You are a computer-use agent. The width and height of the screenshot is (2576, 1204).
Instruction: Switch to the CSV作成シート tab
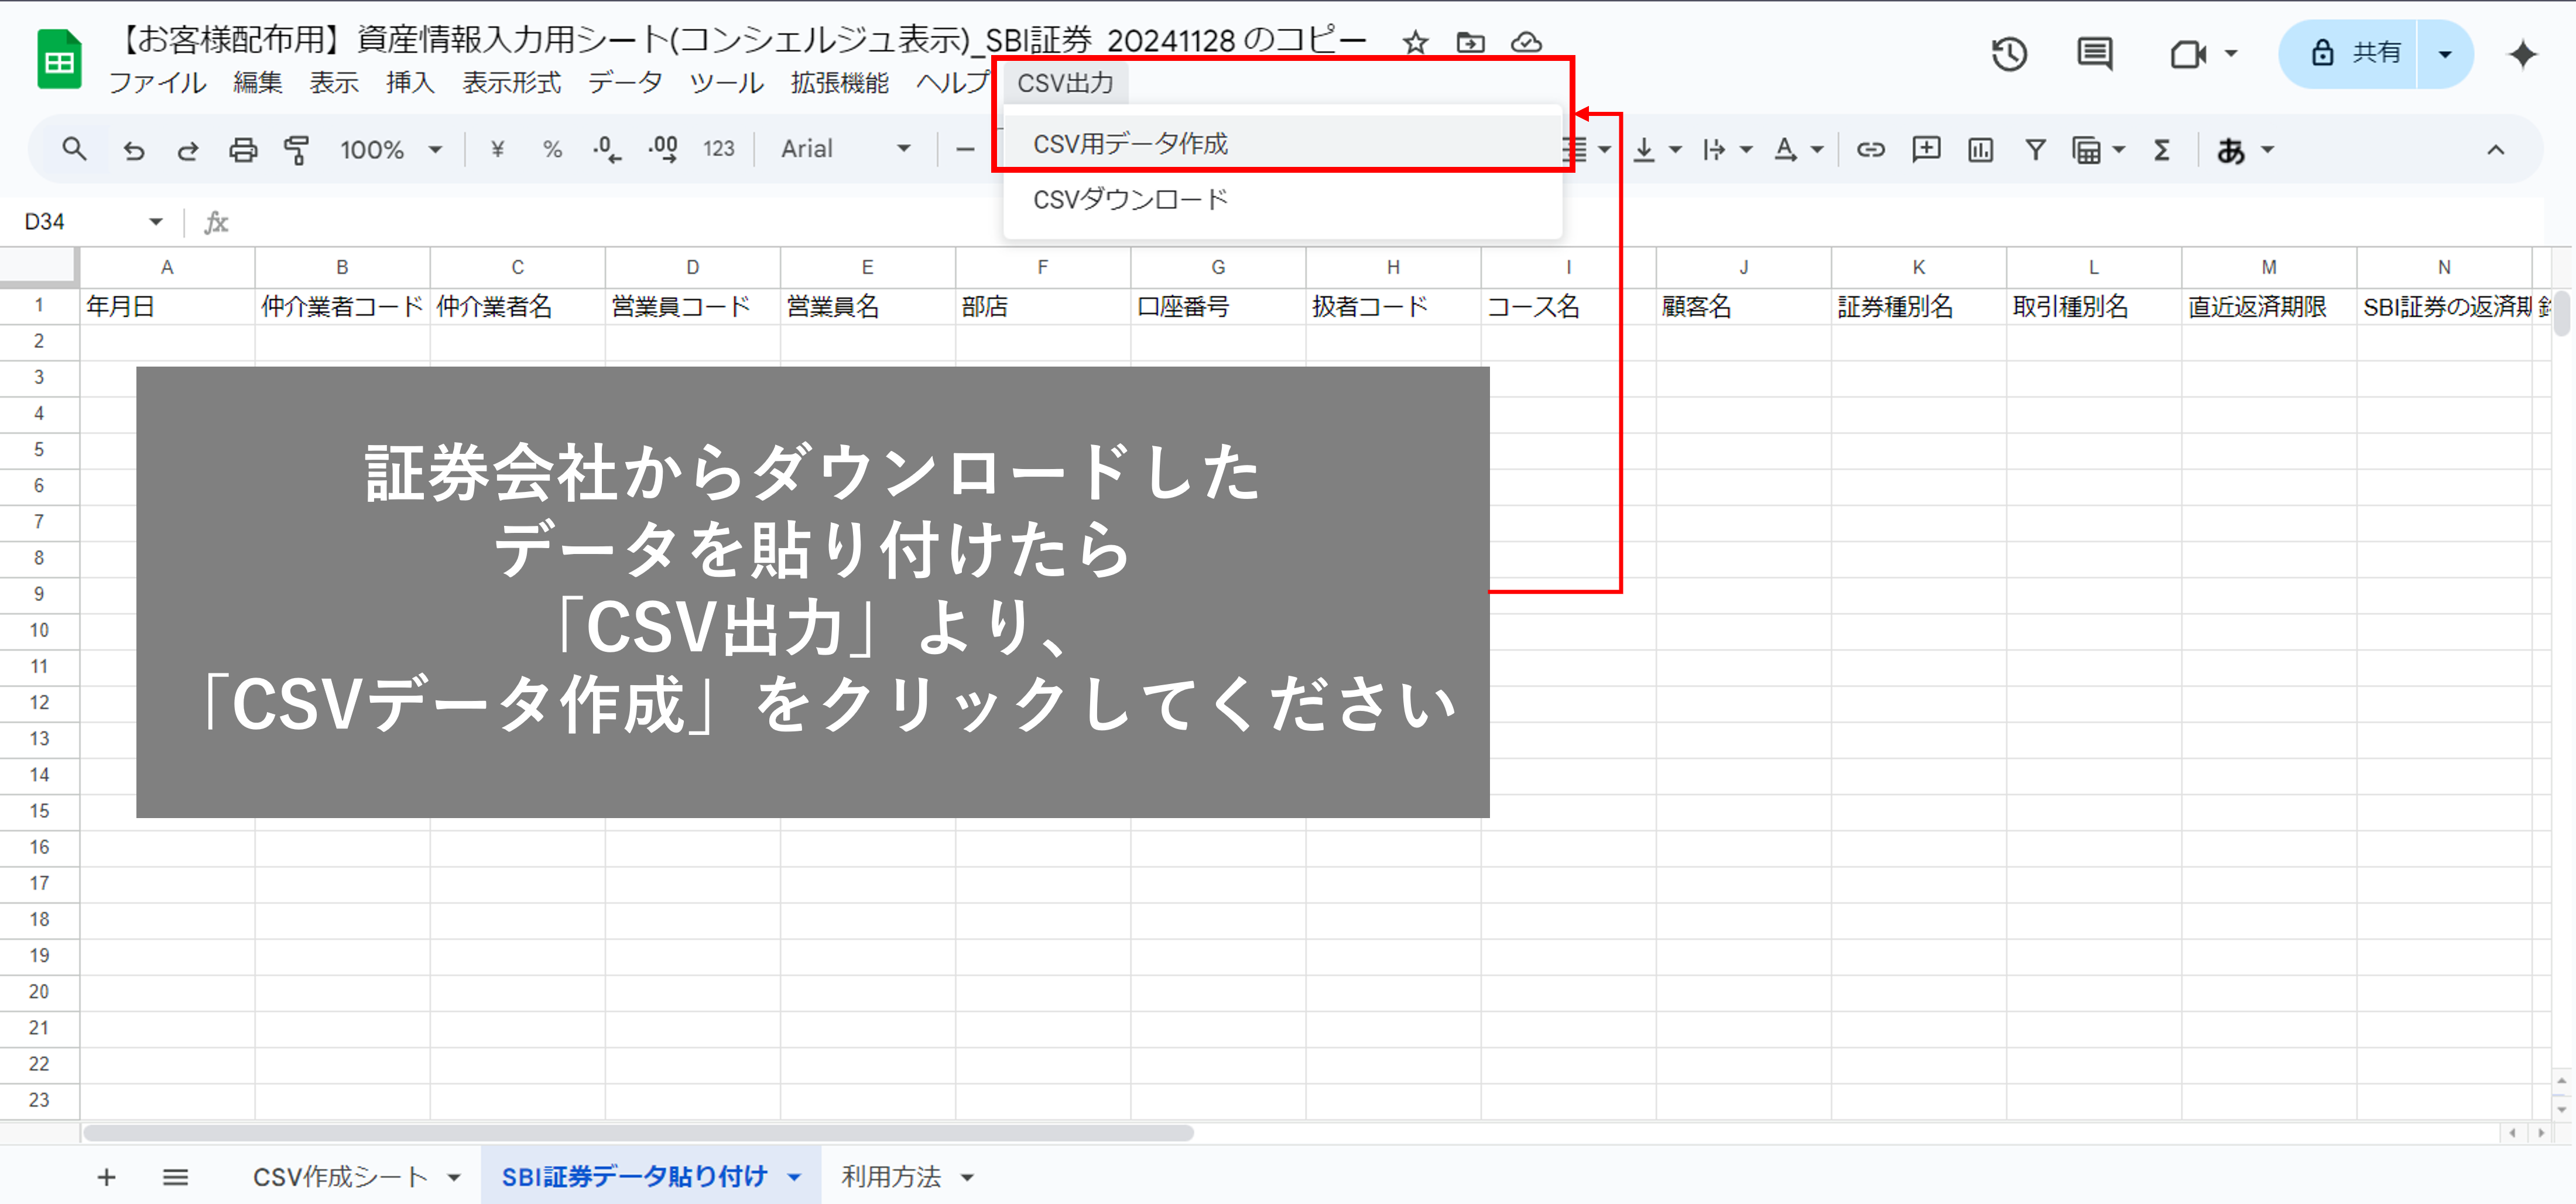pyautogui.click(x=340, y=1176)
